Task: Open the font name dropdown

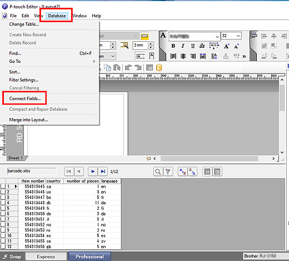Action: tap(217, 37)
